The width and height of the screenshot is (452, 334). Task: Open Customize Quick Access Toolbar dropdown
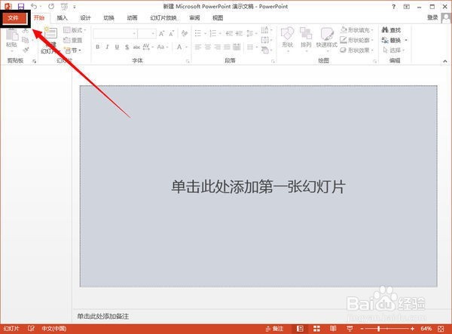75,6
